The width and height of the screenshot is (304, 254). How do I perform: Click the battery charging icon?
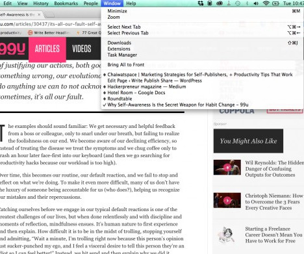(275, 3)
